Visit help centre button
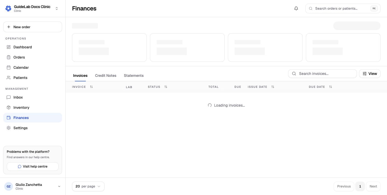Viewport: 387px width, 195px height. click(x=33, y=167)
